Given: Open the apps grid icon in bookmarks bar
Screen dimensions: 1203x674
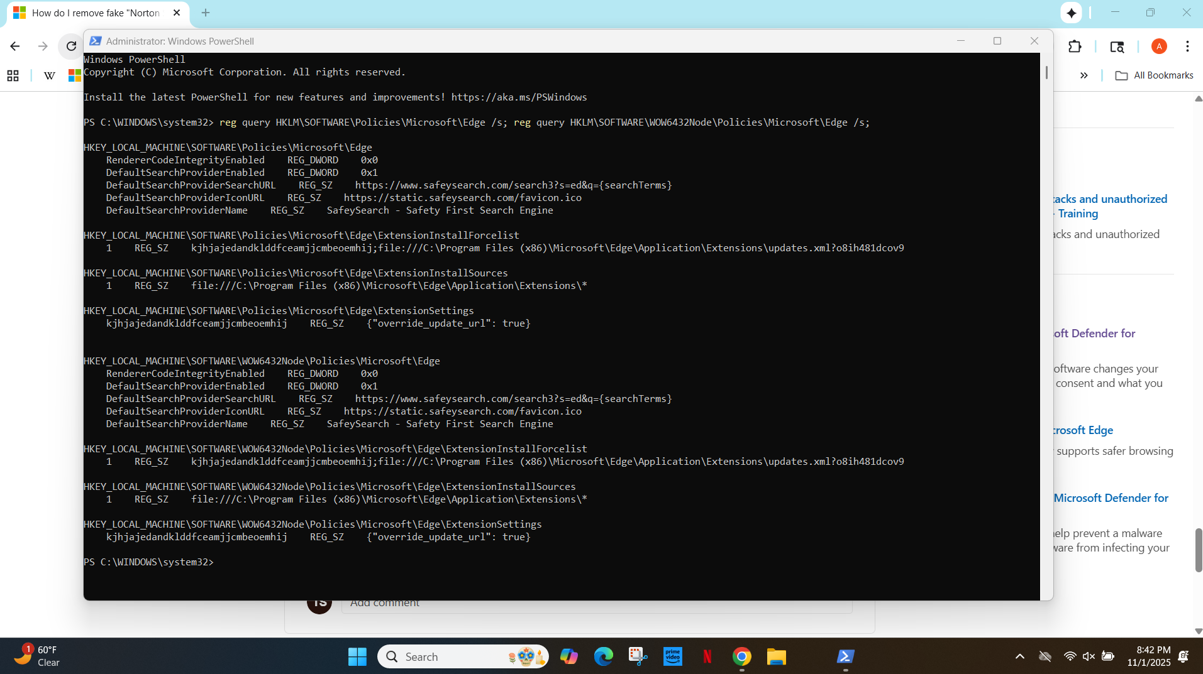Looking at the screenshot, I should click(13, 75).
